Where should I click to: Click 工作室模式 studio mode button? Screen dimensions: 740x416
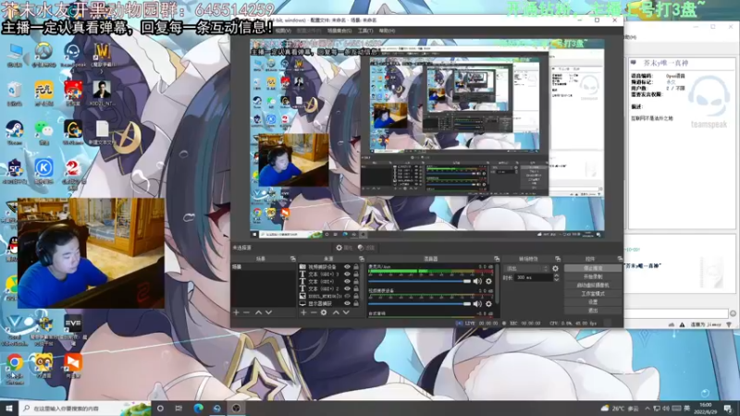(593, 294)
